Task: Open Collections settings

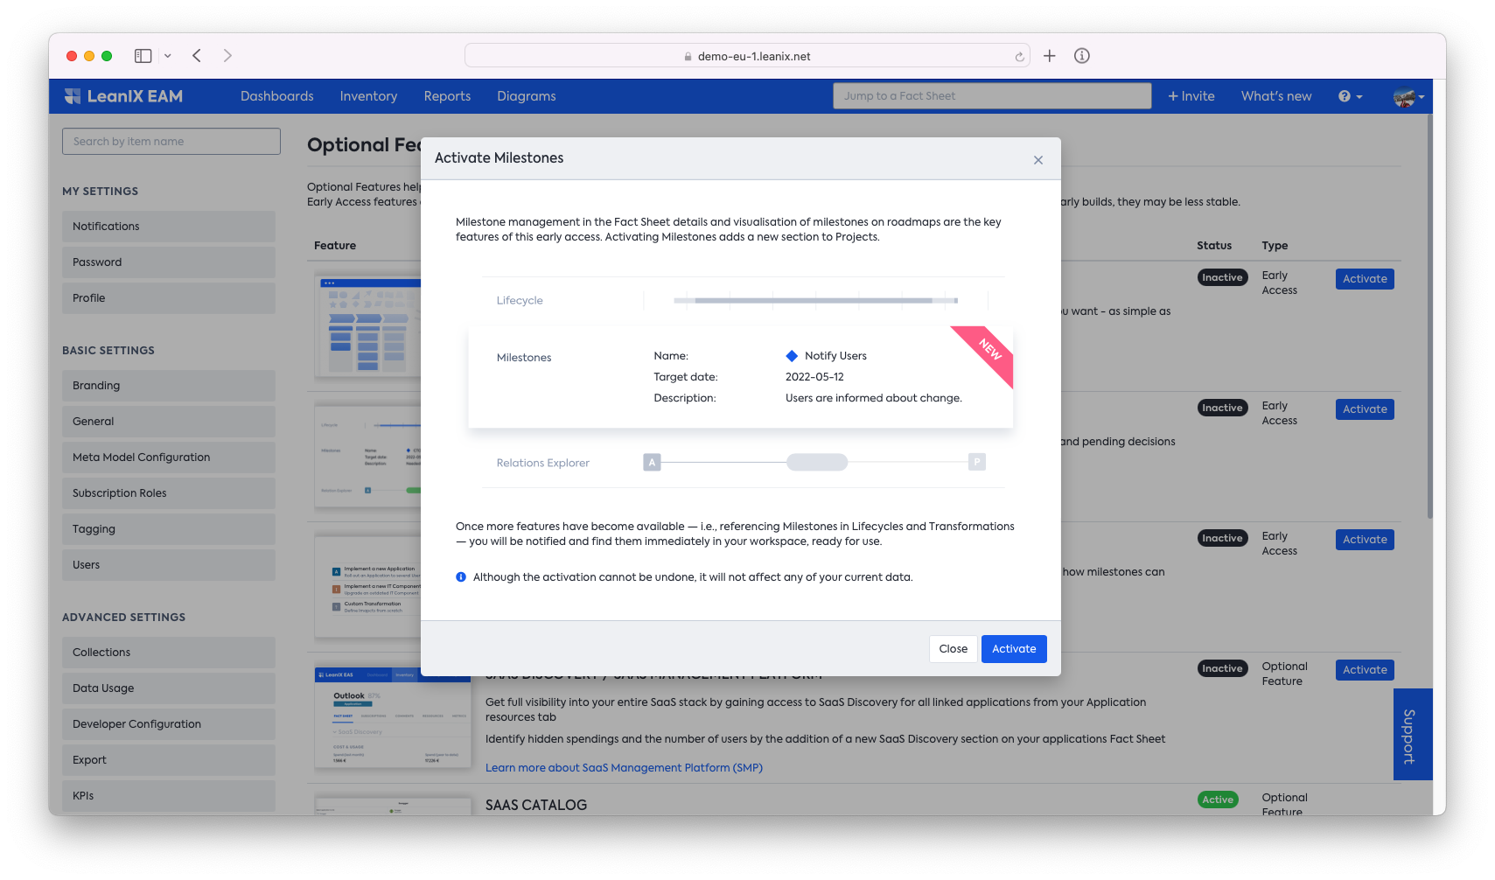Action: click(x=169, y=653)
